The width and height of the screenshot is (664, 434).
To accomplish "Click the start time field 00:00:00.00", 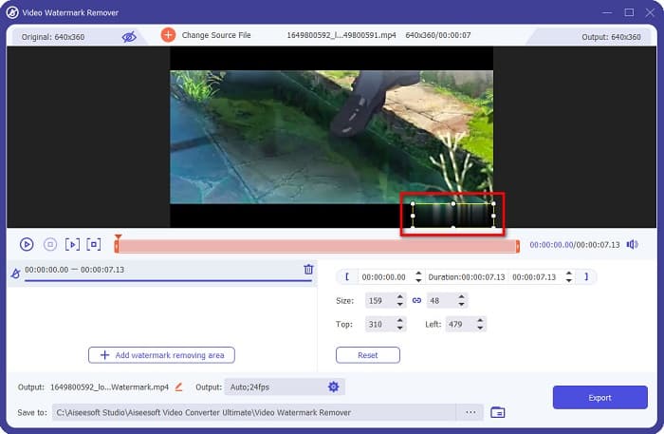I will click(x=385, y=277).
